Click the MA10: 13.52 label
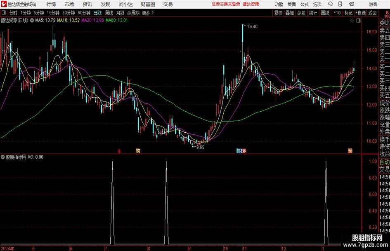The width and height of the screenshot is (390, 251). 69,20
